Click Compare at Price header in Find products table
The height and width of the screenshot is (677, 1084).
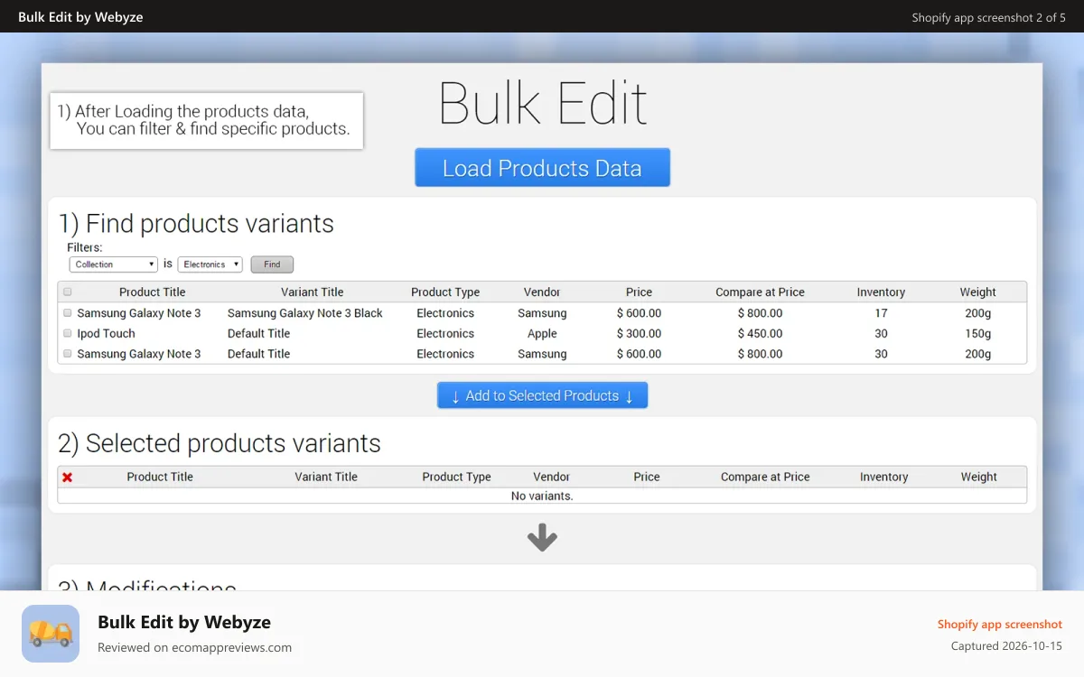click(x=760, y=292)
